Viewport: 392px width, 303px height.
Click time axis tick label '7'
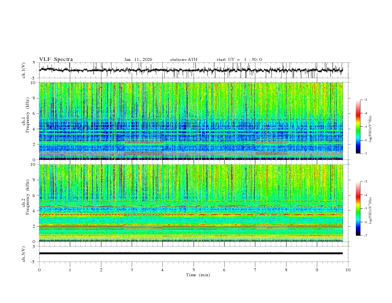click(x=255, y=270)
